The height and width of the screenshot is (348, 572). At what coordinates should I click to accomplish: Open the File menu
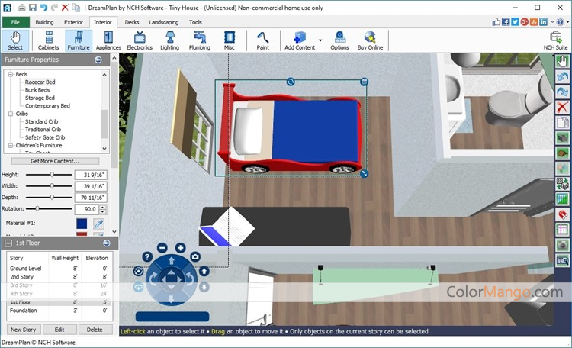pyautogui.click(x=16, y=22)
